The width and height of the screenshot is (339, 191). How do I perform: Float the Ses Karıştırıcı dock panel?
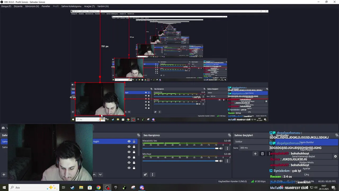[229, 135]
